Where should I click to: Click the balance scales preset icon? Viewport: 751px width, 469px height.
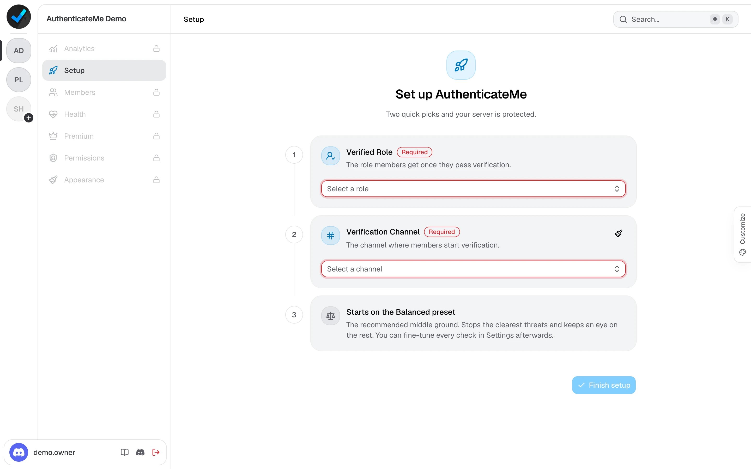point(330,316)
